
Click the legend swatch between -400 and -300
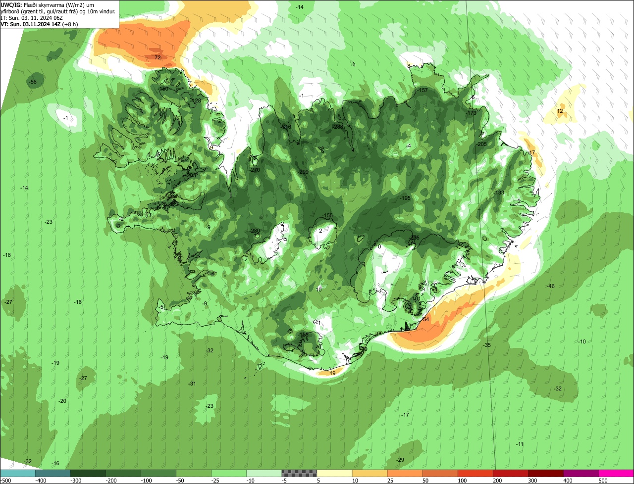(53, 473)
